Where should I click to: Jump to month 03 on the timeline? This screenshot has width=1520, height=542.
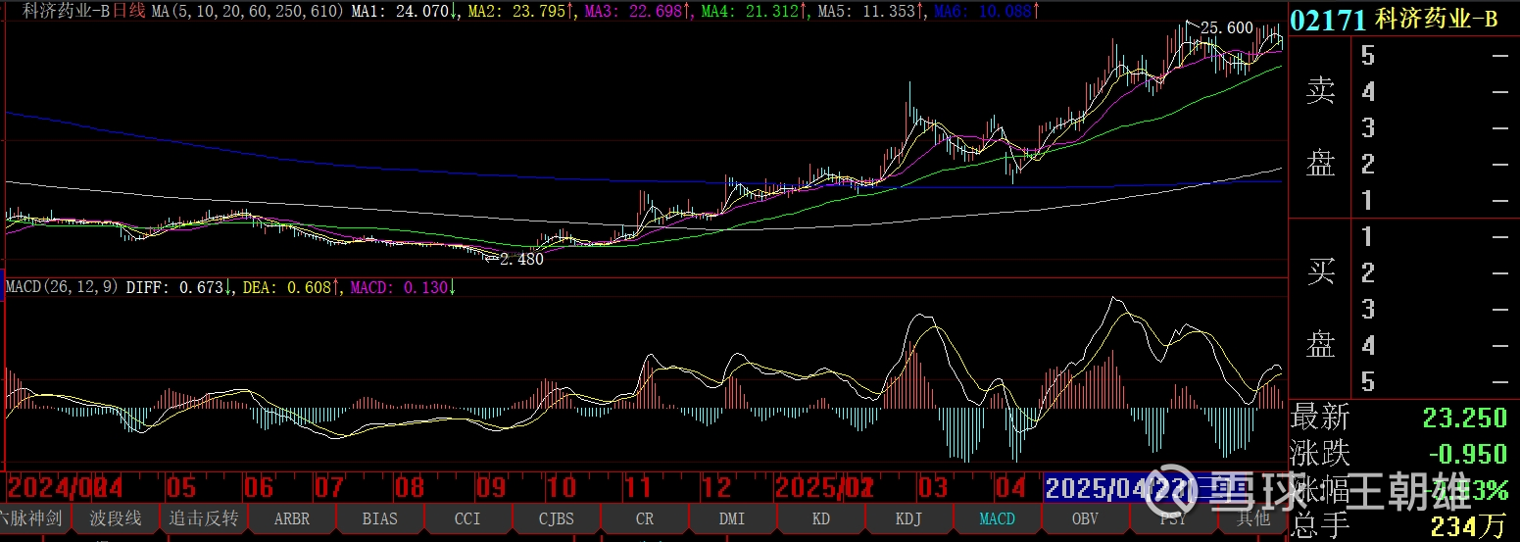[x=932, y=488]
